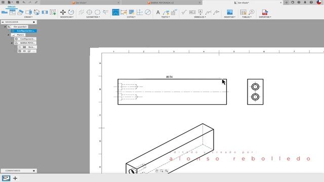Select the Centerline geometry tool

point(81,12)
